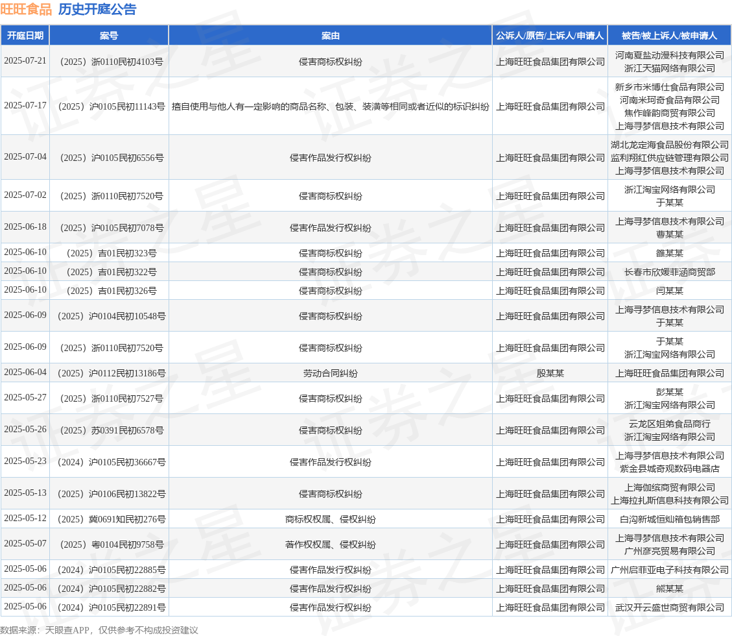Select the 开庭日期 column header
Viewport: 732px width, 636px height.
25,36
